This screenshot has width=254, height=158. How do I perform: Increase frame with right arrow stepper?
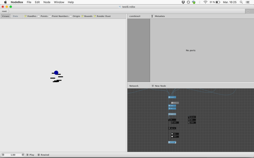pos(23,155)
